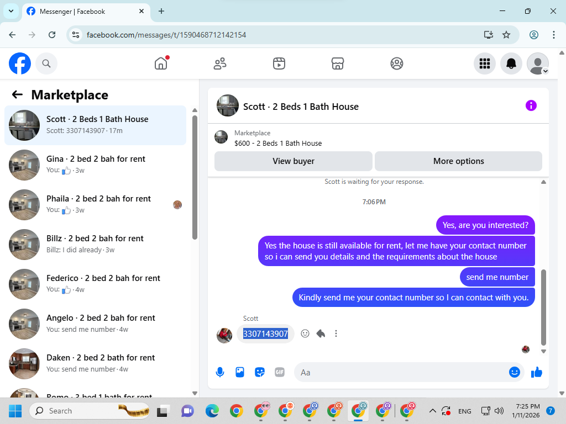Choose a GIF icon

pyautogui.click(x=280, y=372)
